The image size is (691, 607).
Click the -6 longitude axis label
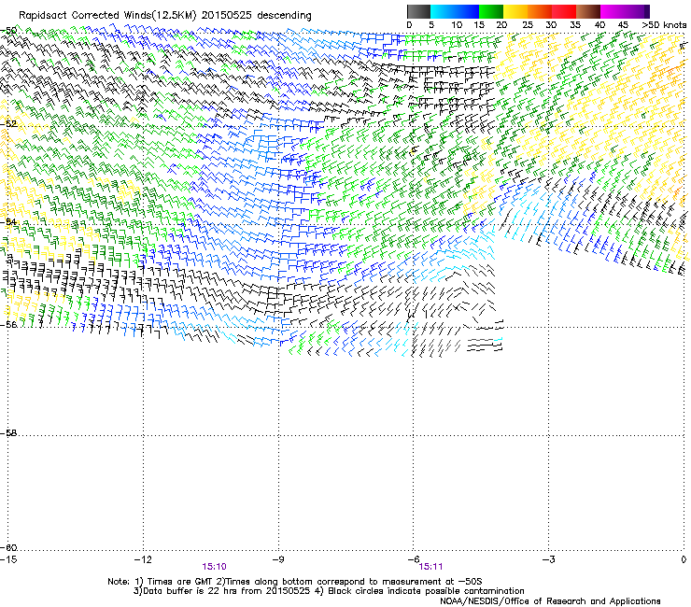(x=413, y=559)
